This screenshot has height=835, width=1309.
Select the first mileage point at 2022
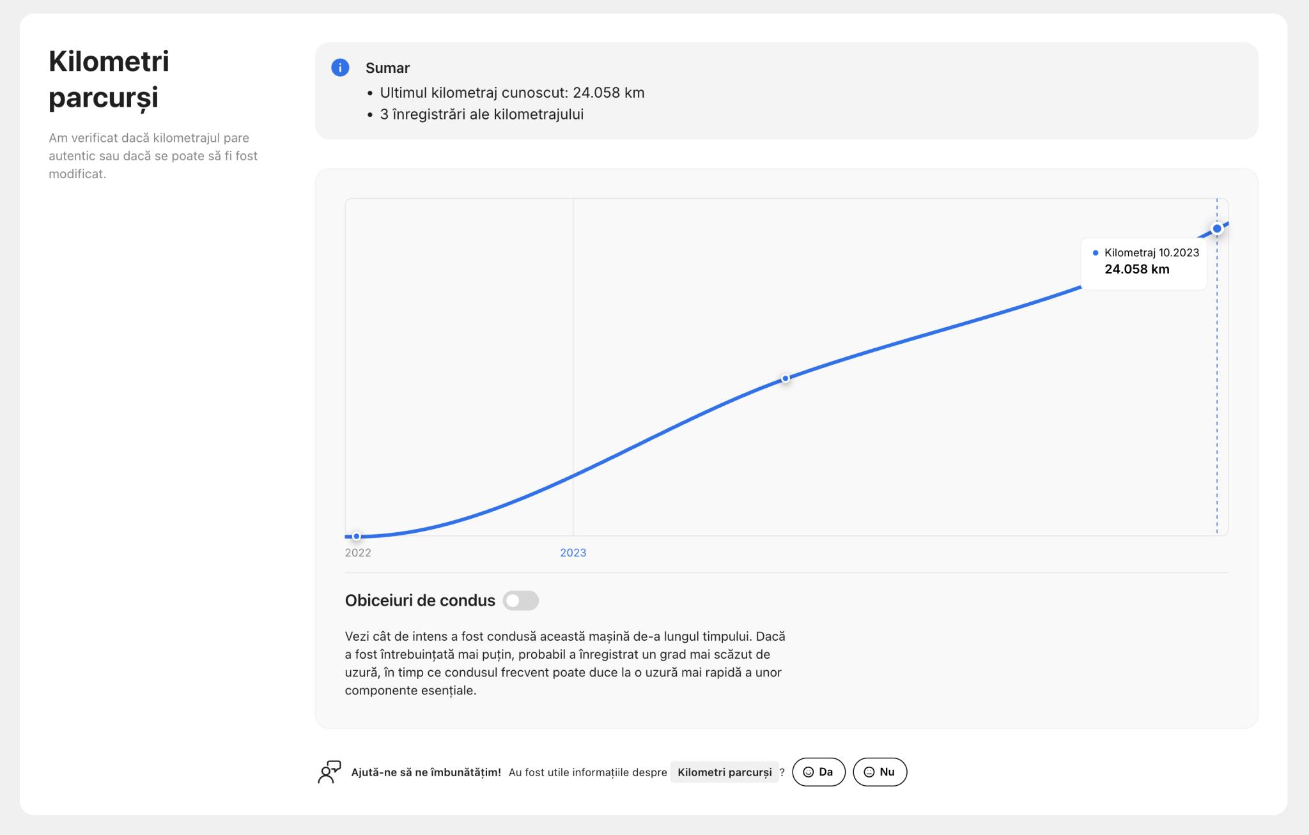[357, 537]
